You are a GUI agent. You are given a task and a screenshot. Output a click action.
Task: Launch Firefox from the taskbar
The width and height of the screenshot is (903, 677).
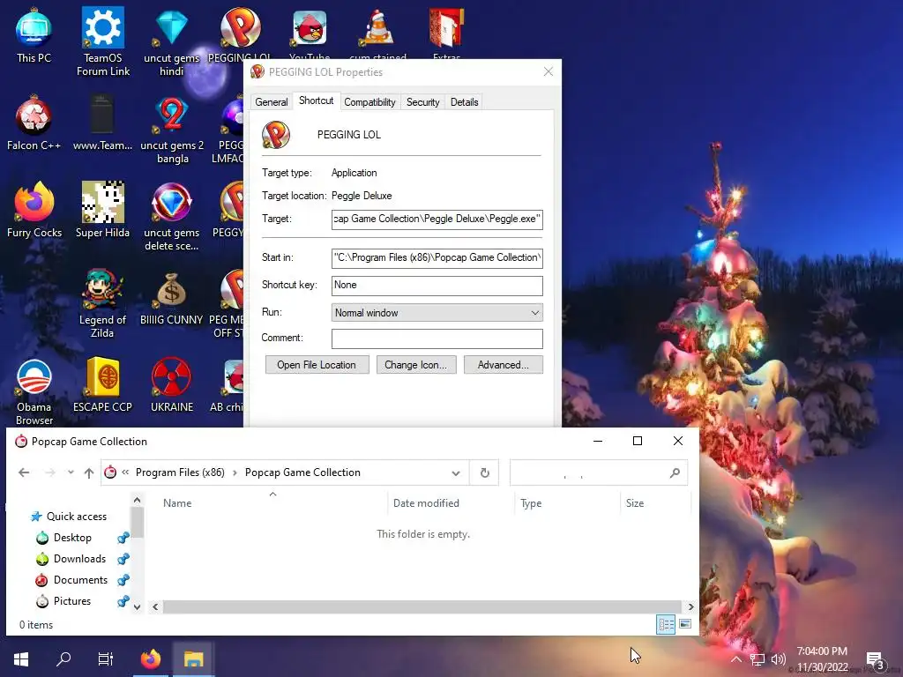pyautogui.click(x=151, y=658)
